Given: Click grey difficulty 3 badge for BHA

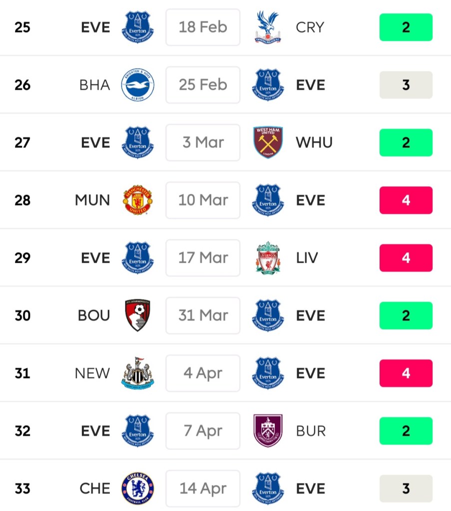Looking at the screenshot, I should coord(406,85).
